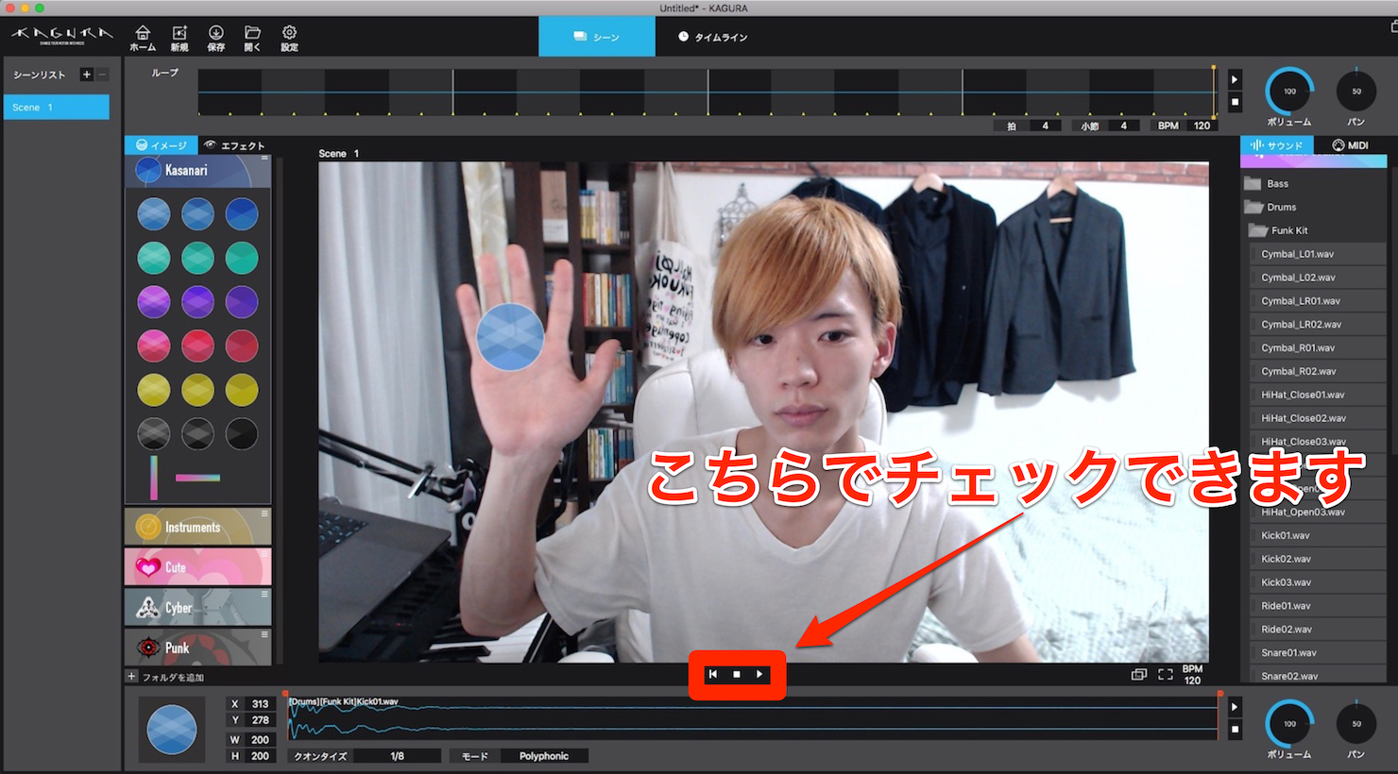Collapse the Kasanari image folder

coord(198,171)
